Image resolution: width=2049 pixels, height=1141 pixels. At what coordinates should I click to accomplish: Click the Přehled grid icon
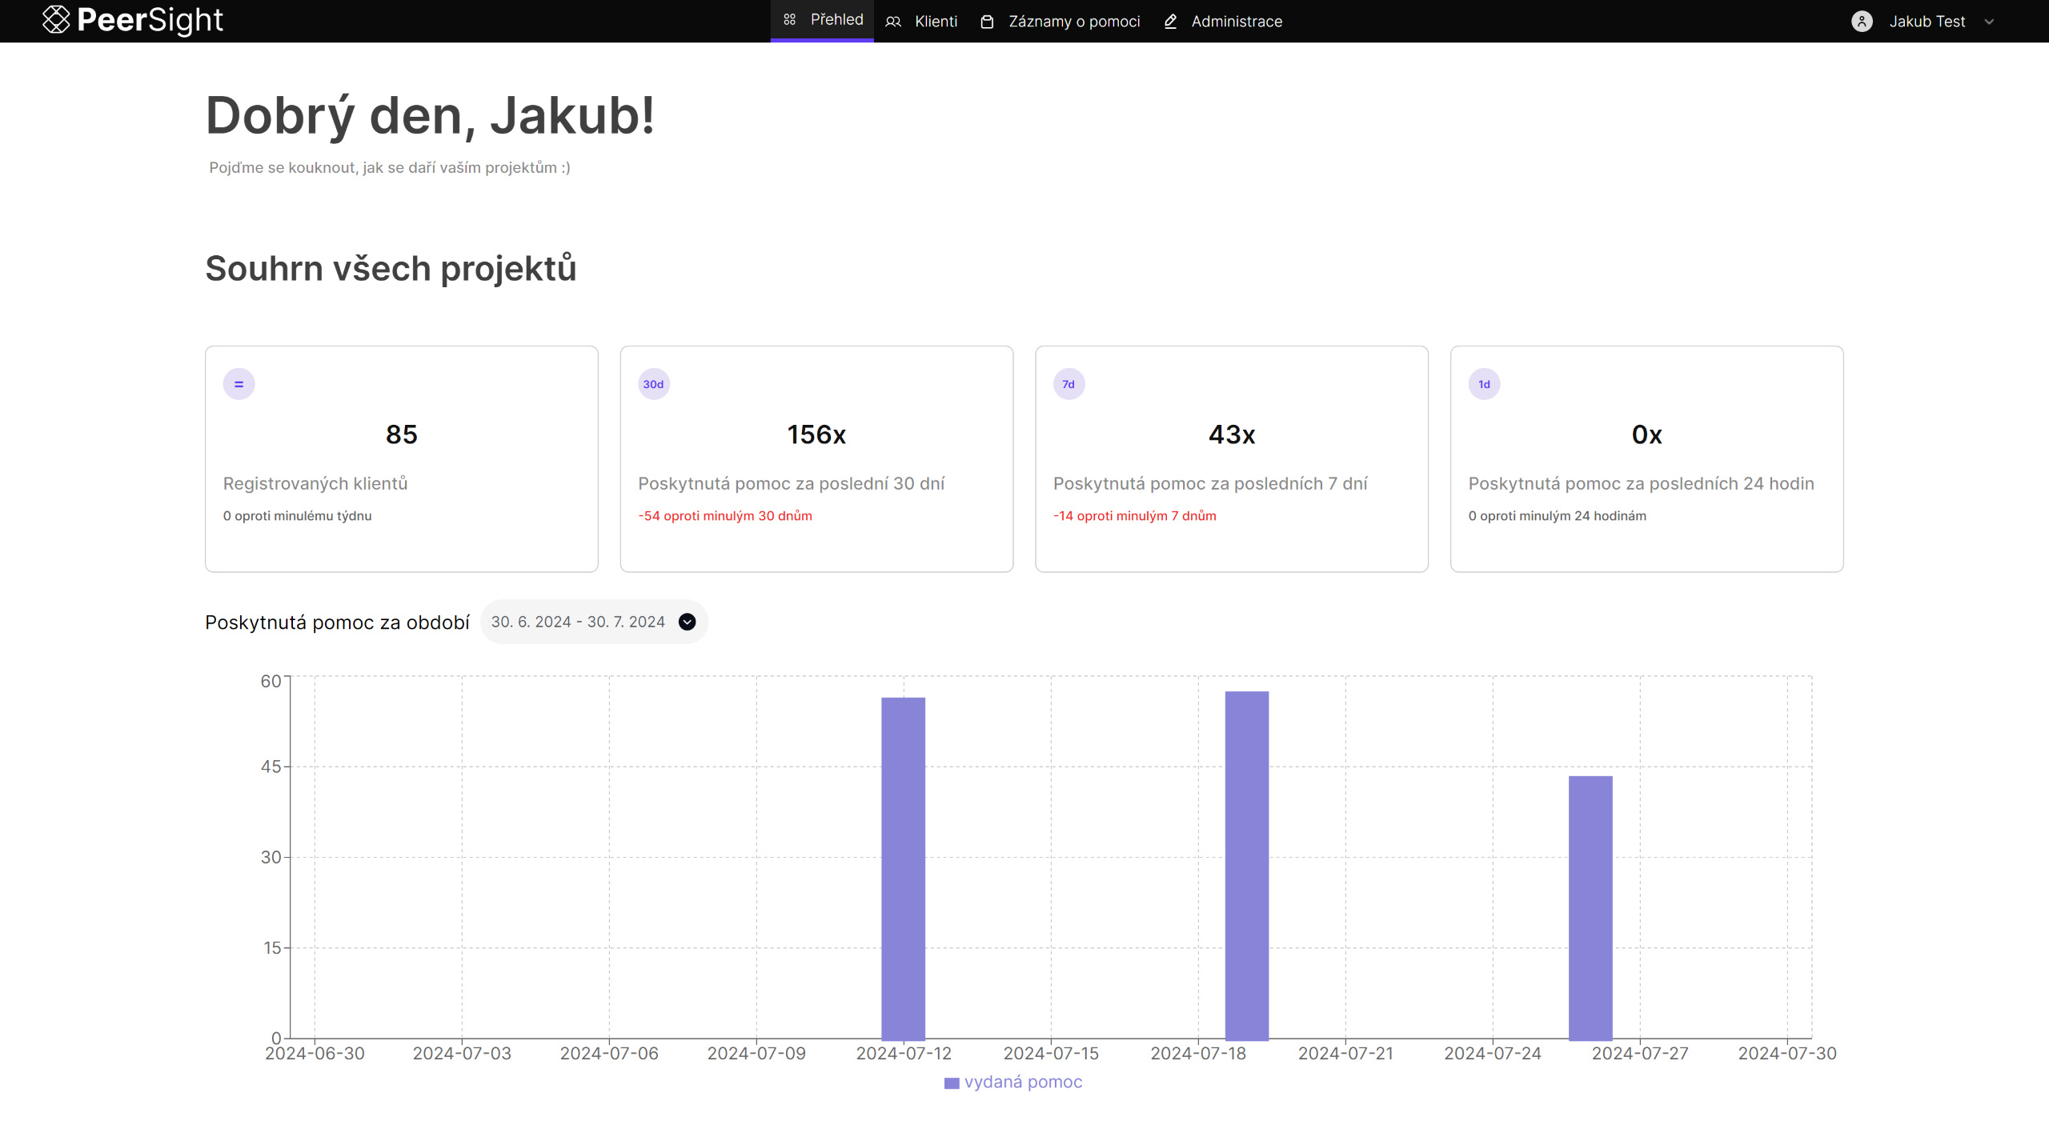(789, 20)
